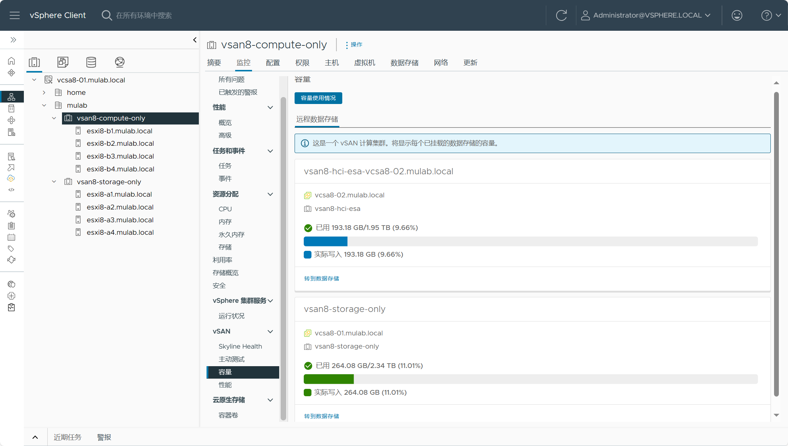Viewport: 788px width, 446px height.
Task: Collapse vsan8-storage-only cluster node
Action: tap(54, 182)
